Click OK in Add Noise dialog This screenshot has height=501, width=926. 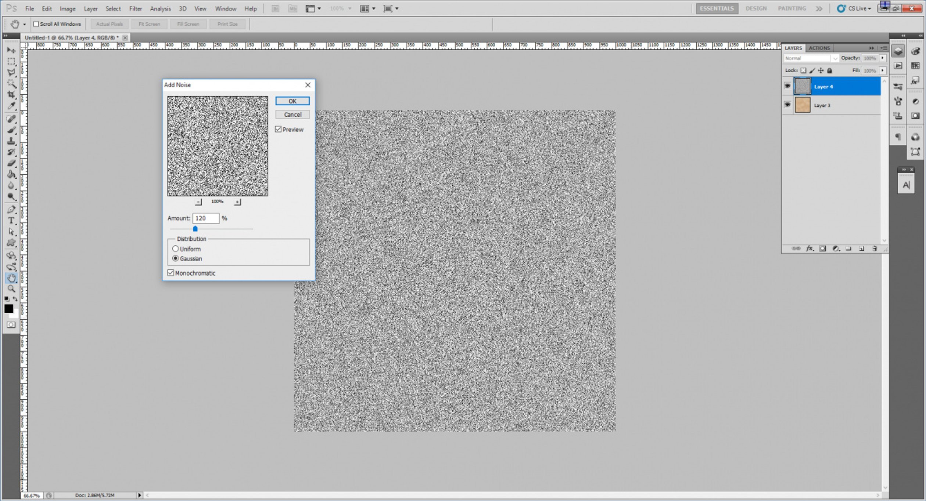coord(292,101)
